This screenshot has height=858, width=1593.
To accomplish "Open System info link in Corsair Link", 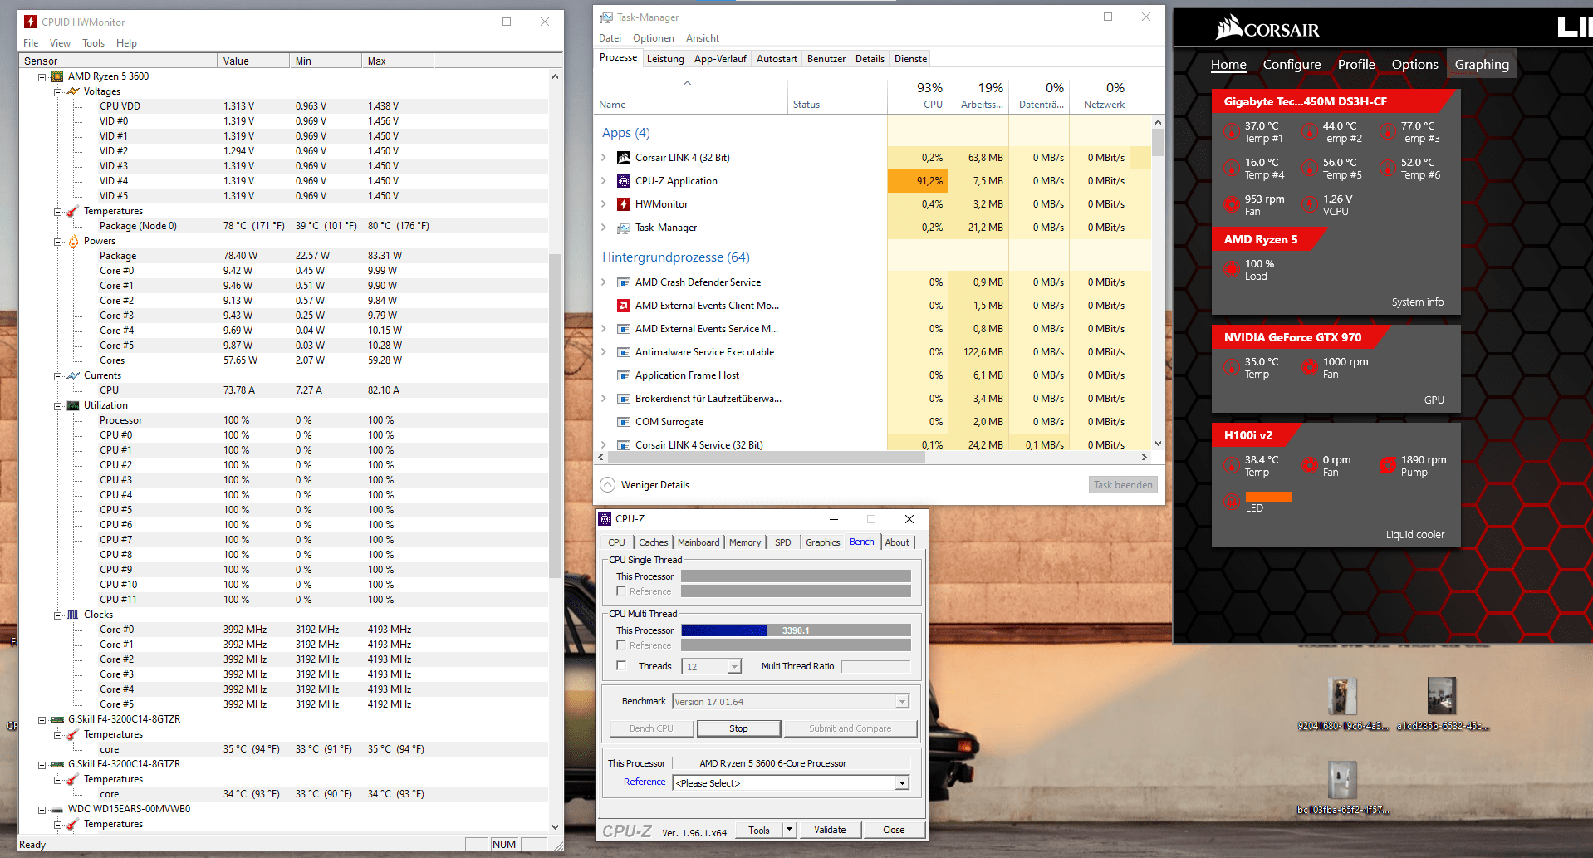I will coord(1418,302).
